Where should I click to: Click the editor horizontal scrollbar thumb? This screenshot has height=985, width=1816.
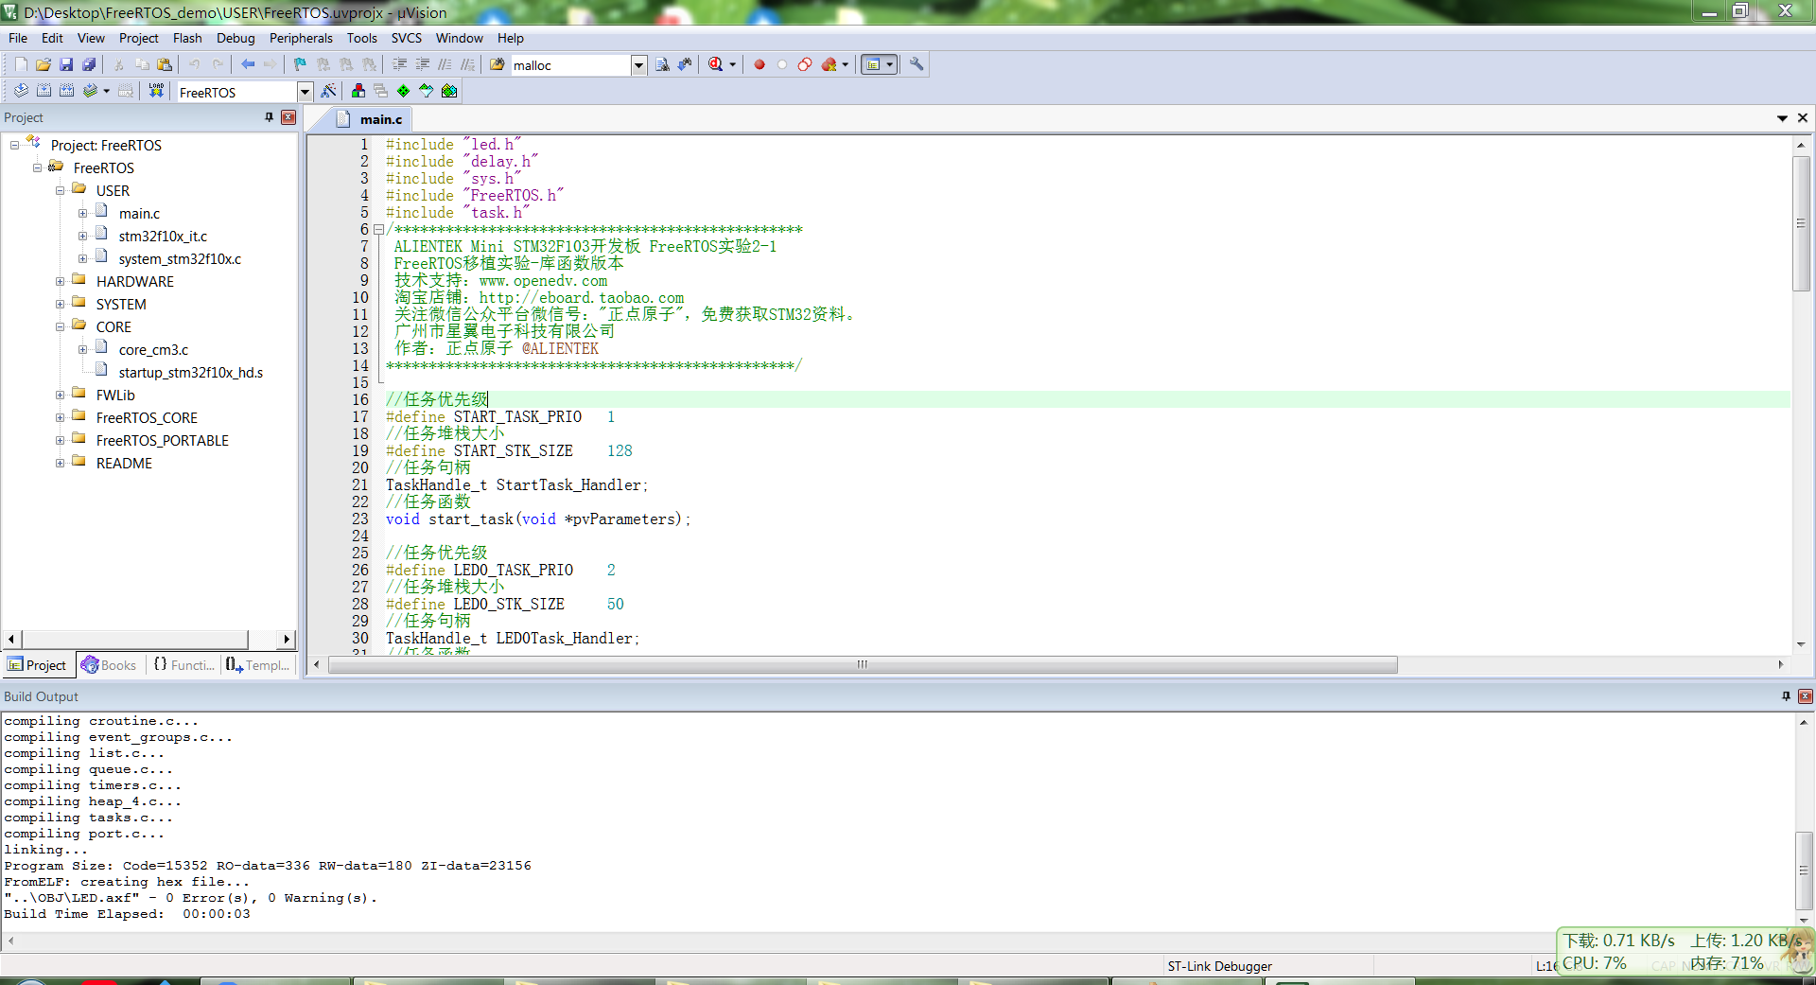(863, 664)
